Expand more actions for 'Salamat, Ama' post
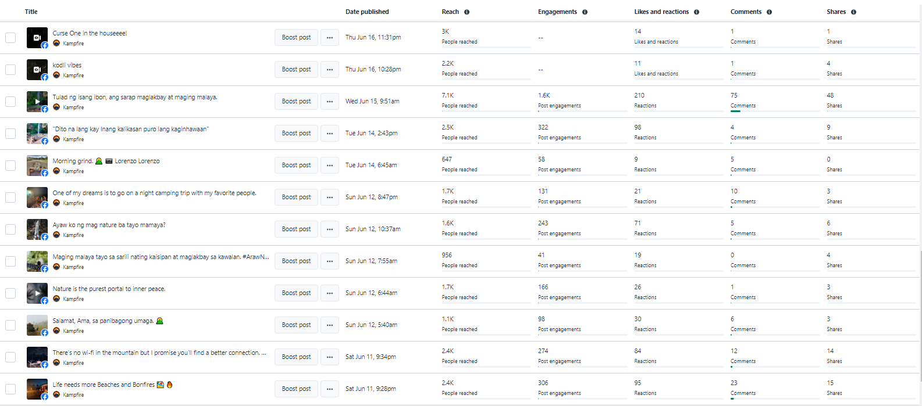This screenshot has width=922, height=406. point(330,325)
